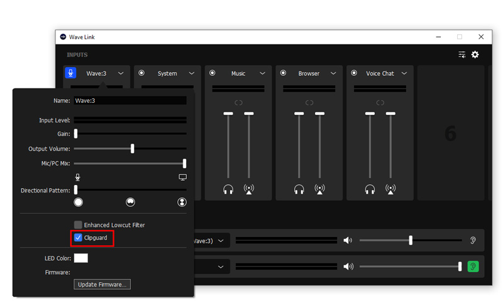Minimize the Wave Link window
Screen dimensions: 503x306
tap(438, 37)
